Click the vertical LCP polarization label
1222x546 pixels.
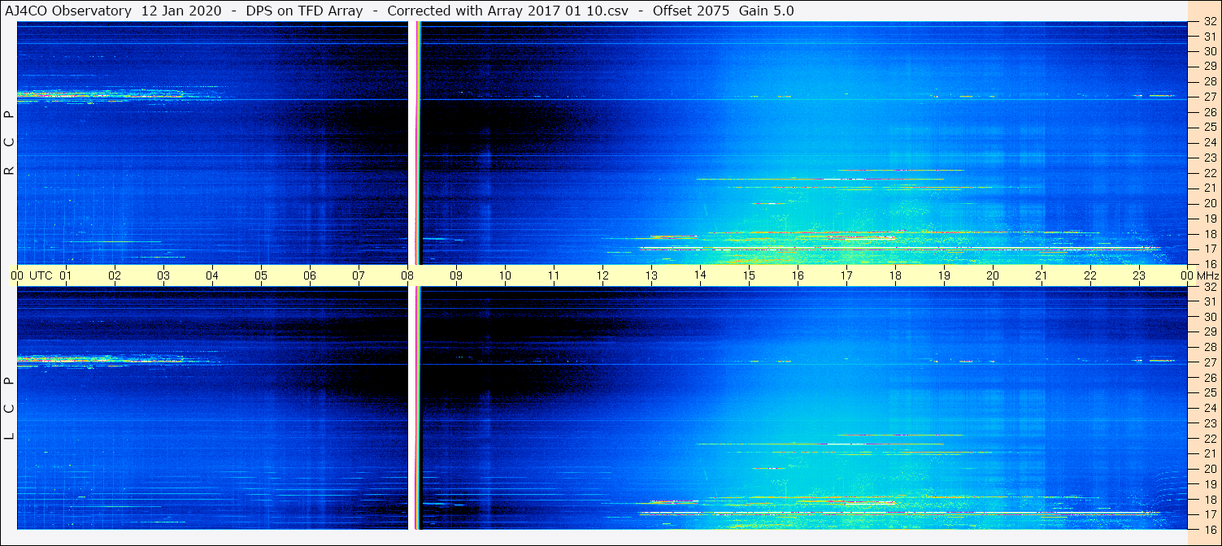(9, 409)
